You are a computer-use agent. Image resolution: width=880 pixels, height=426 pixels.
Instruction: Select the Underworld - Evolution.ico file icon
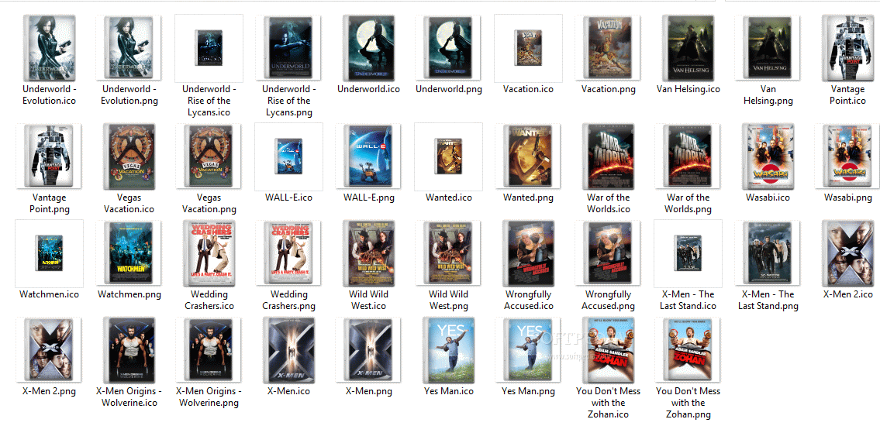(50, 48)
